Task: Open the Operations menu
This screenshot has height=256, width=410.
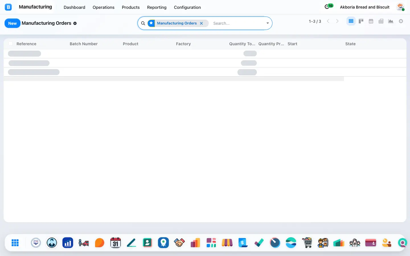Action: point(103,7)
